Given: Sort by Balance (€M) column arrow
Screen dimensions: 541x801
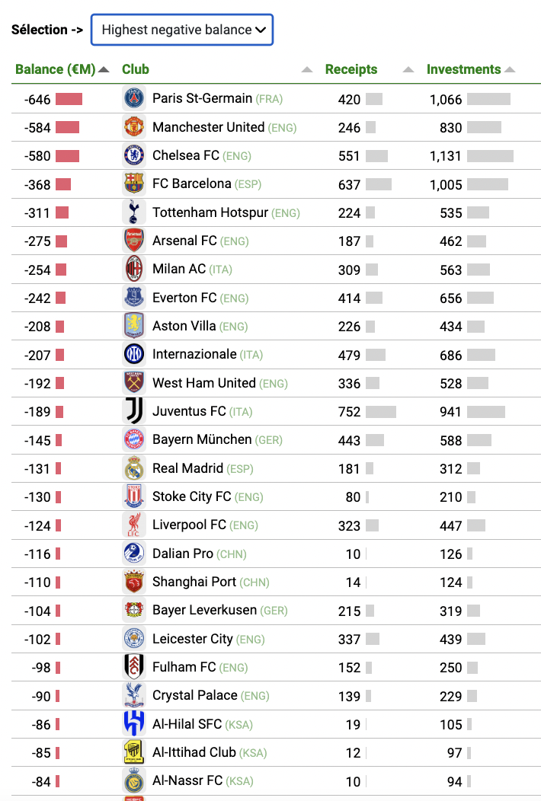Looking at the screenshot, I should coord(104,69).
